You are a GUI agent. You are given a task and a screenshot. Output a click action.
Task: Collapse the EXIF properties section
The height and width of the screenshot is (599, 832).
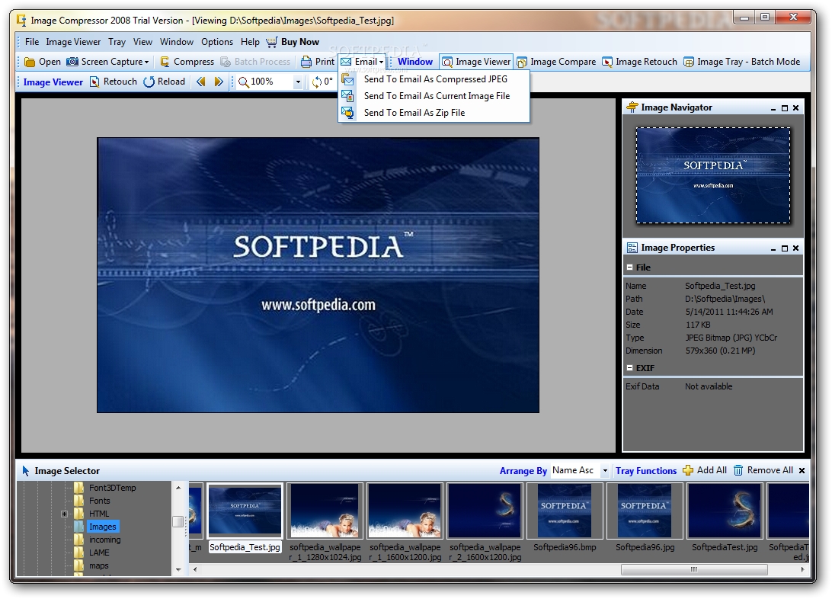[630, 367]
